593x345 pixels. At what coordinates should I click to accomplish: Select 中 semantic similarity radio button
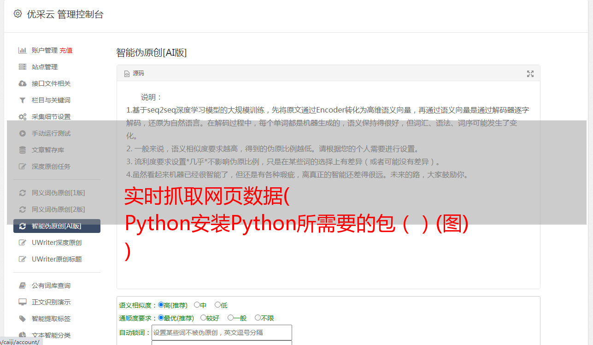click(x=197, y=305)
